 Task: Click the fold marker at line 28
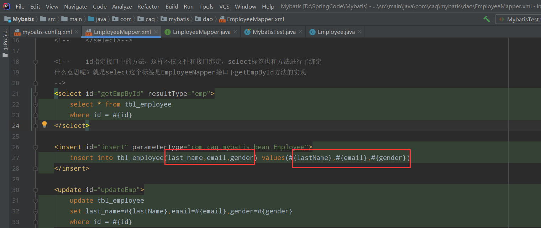(35, 169)
